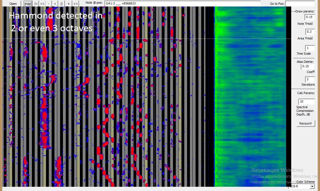Image resolution: width=320 pixels, height=191 pixels.
Task: Click the minus zoom button
Action: point(49,3)
